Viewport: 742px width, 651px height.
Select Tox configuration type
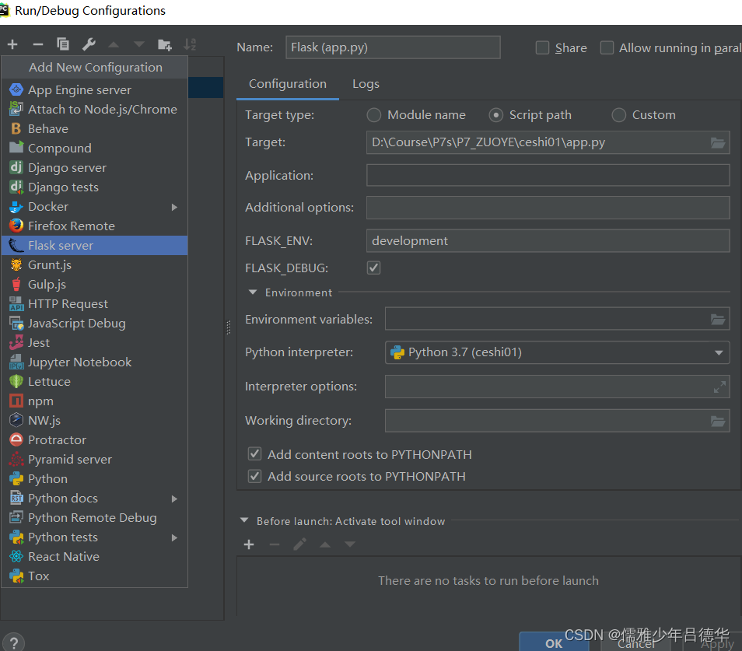point(95,576)
